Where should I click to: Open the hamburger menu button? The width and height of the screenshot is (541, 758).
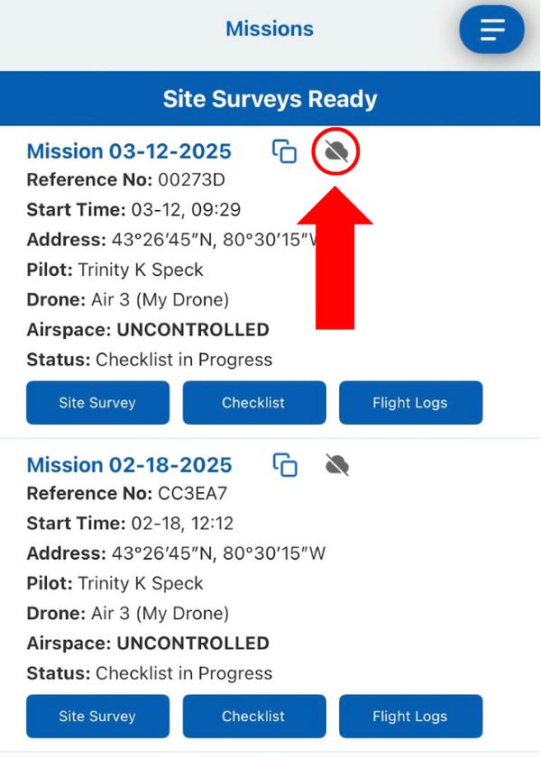point(491,30)
